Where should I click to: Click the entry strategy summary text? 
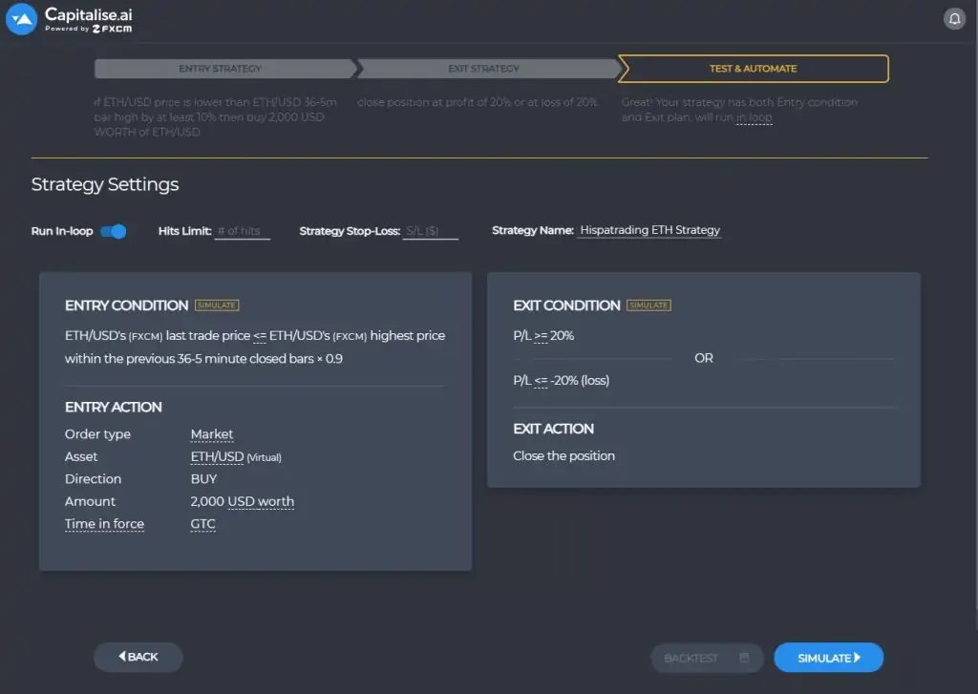click(x=215, y=116)
